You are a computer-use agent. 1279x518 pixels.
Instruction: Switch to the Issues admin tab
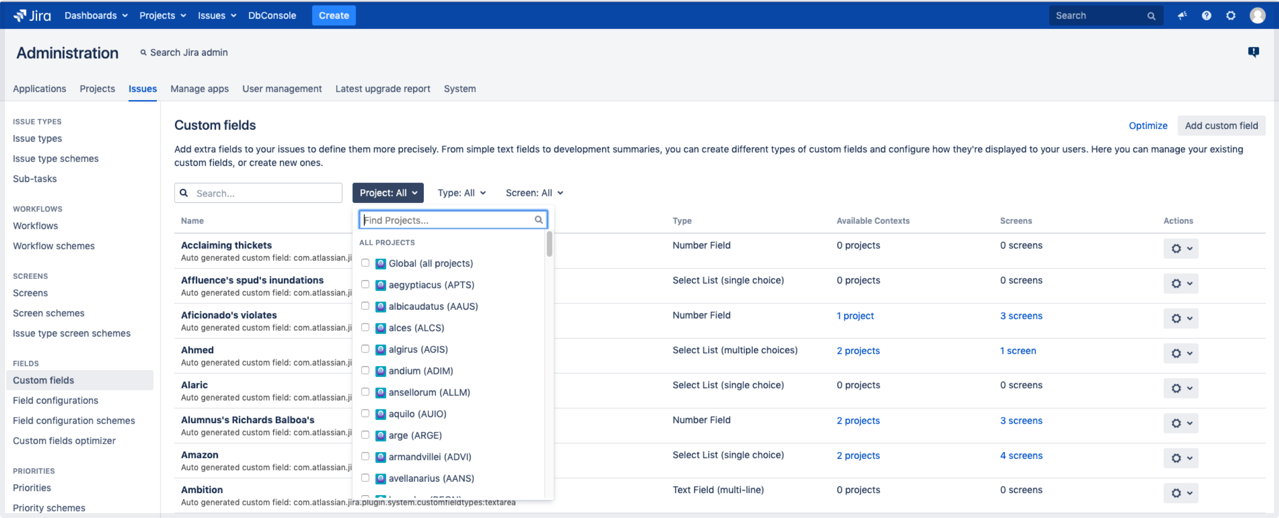[x=143, y=88]
